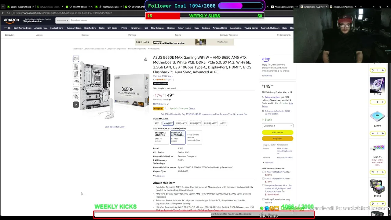Viewport: 391px width, 220px height.
Task: Increase quantity of the $99.99 cart item
Action: pos(382,204)
